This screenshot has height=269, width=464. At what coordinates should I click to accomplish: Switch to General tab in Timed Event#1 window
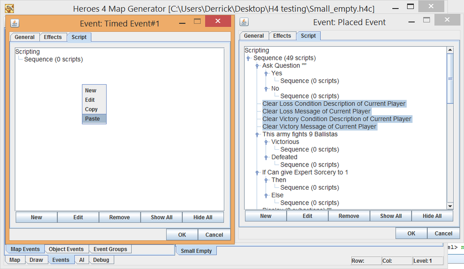24,37
